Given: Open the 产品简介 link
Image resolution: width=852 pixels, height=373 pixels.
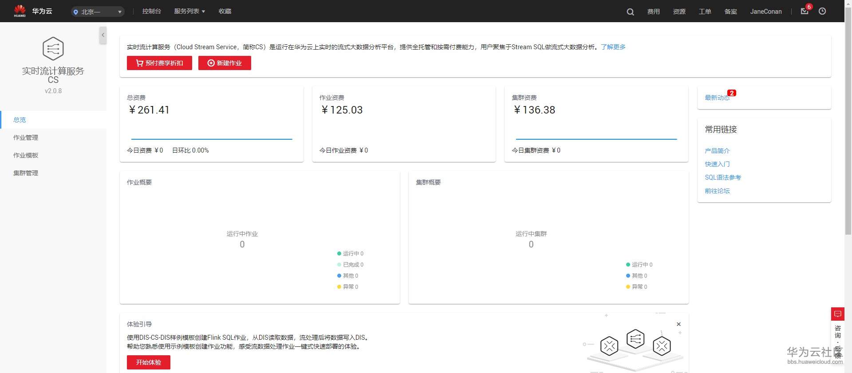Looking at the screenshot, I should coord(717,151).
